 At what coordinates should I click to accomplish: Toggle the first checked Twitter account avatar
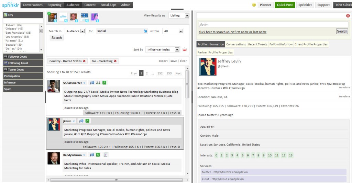pyautogui.click(x=52, y=17)
